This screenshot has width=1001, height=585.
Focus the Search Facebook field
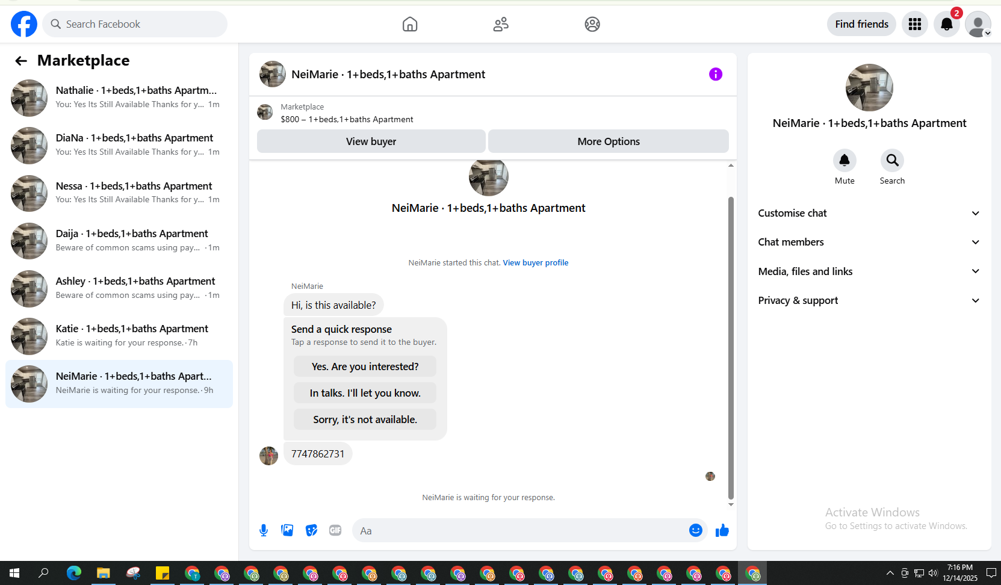pyautogui.click(x=135, y=24)
